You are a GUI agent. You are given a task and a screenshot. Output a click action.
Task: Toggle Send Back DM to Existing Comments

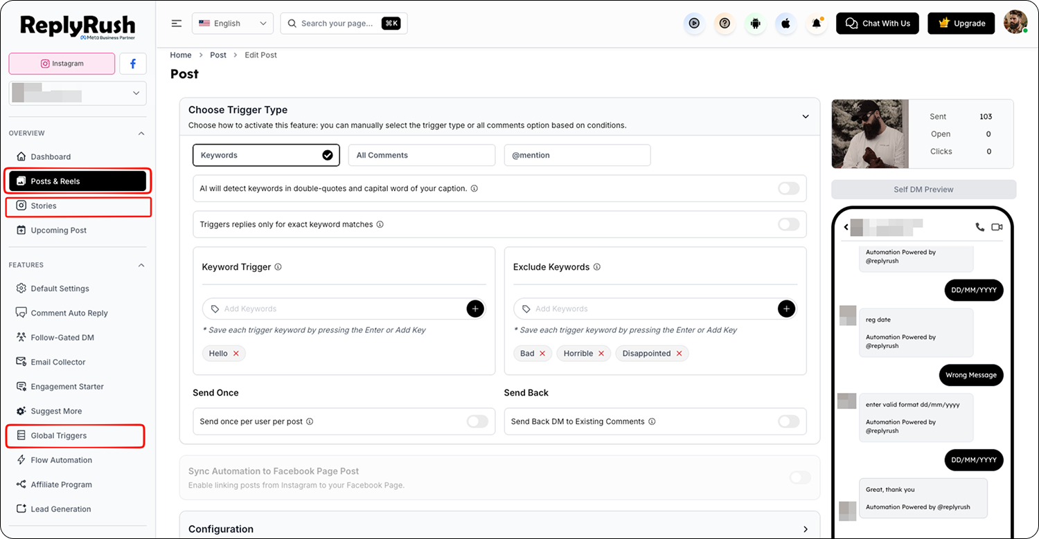788,421
